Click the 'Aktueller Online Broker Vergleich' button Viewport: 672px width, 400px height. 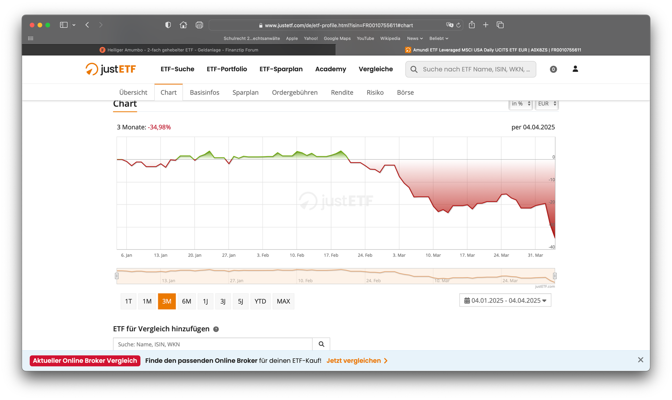click(85, 361)
